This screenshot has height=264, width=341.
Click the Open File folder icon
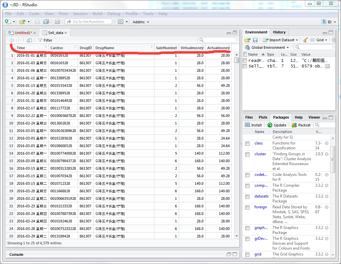(22, 22)
